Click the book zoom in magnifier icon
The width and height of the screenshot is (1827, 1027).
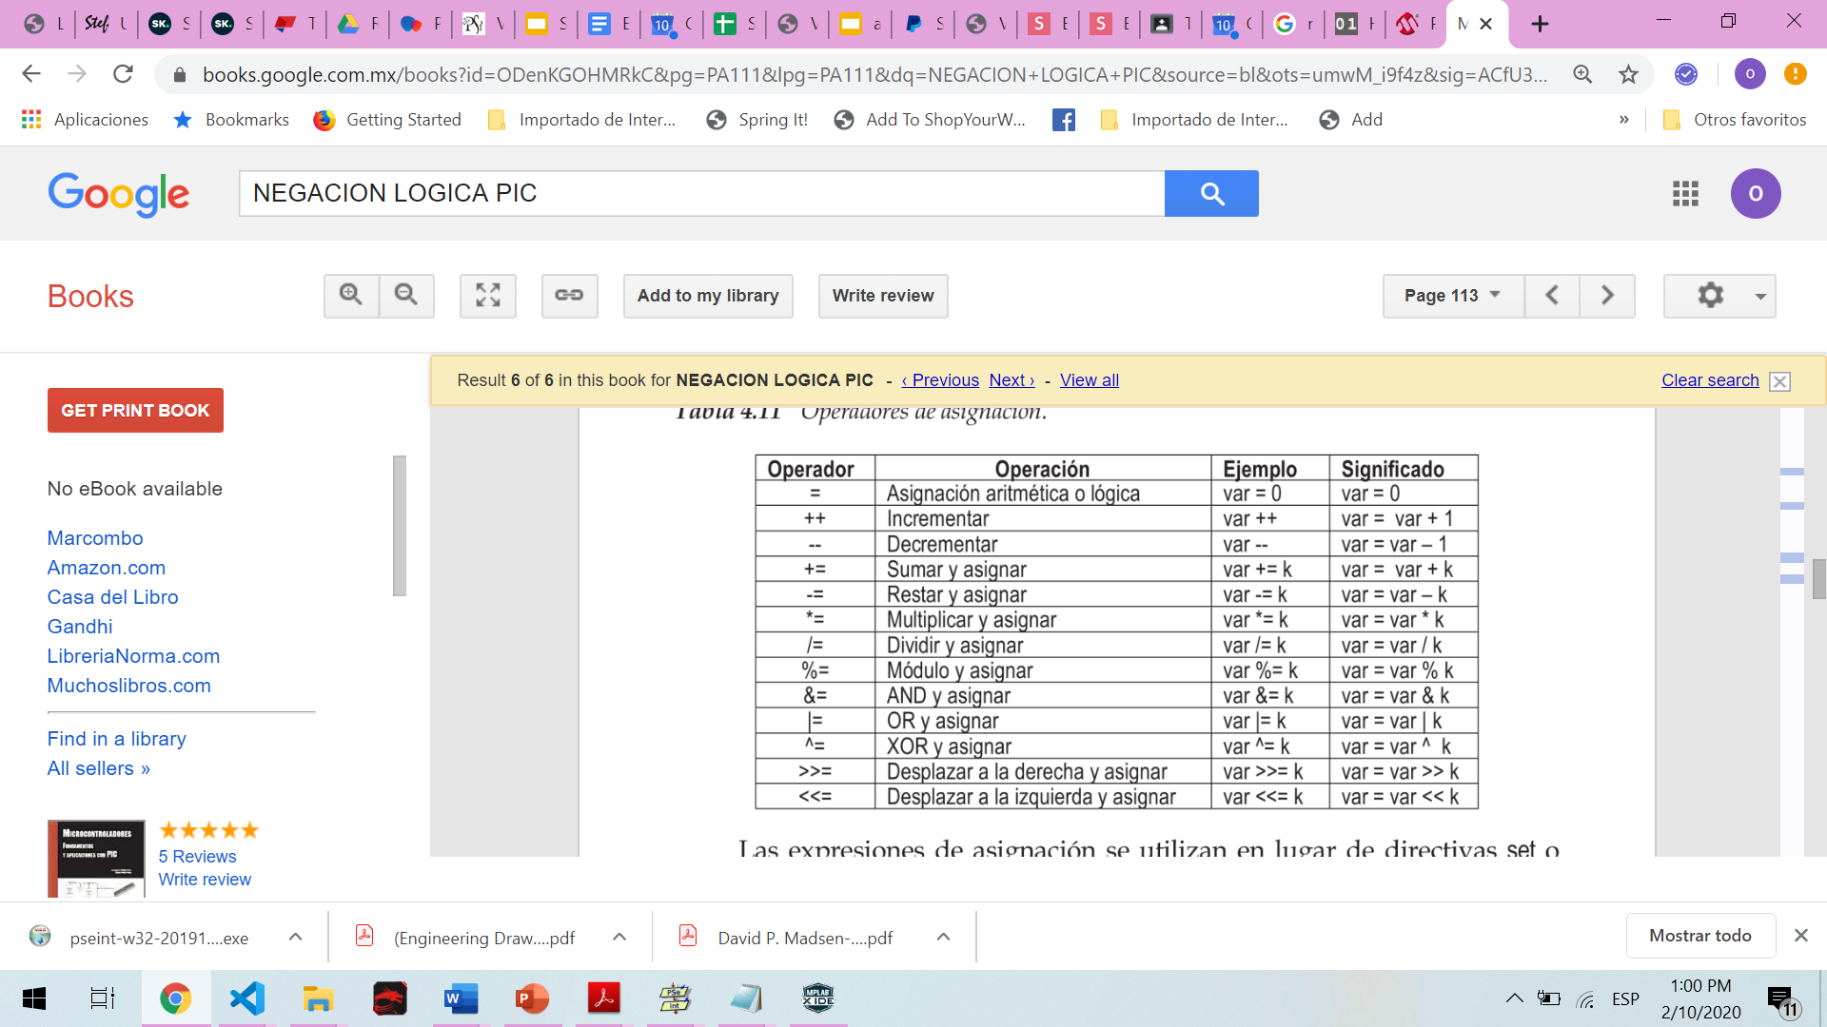[x=351, y=296]
